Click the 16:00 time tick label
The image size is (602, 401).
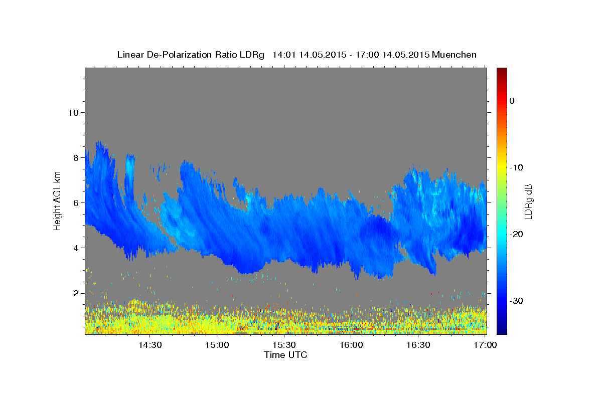click(351, 345)
